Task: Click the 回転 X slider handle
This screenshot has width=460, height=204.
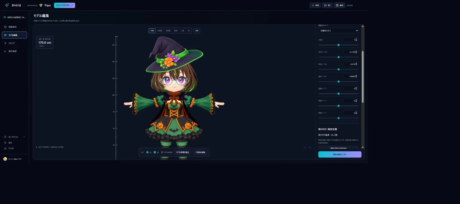Action: point(338,94)
